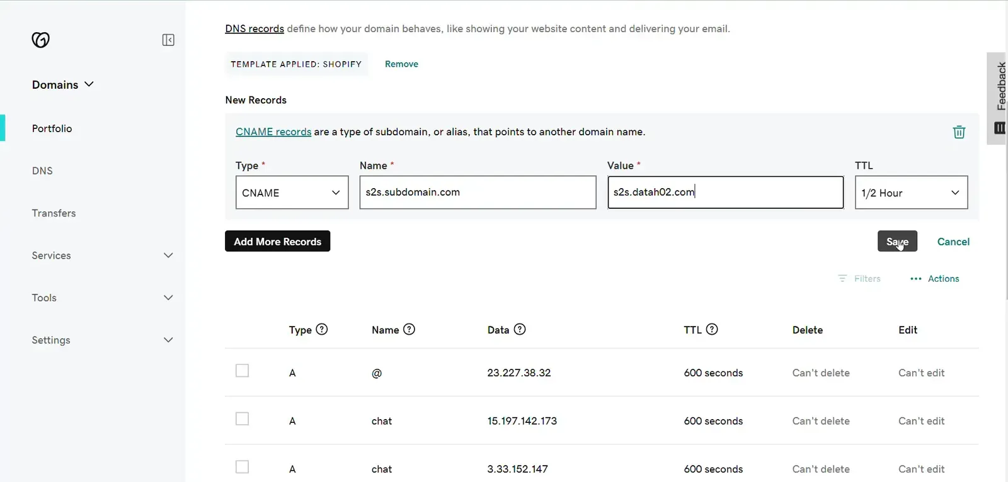Open the Actions three-dot menu

pyautogui.click(x=935, y=279)
